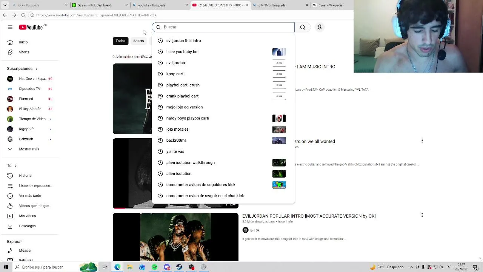Expand the Tú section chevron
Viewport: 483px width, 272px height.
click(15, 165)
